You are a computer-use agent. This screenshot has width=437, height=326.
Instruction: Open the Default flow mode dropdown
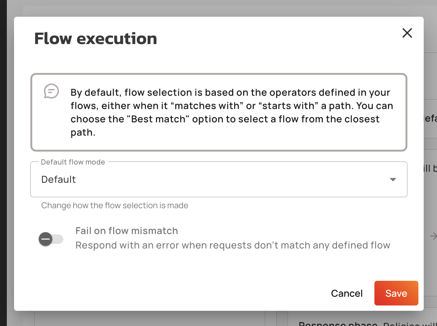(x=218, y=179)
